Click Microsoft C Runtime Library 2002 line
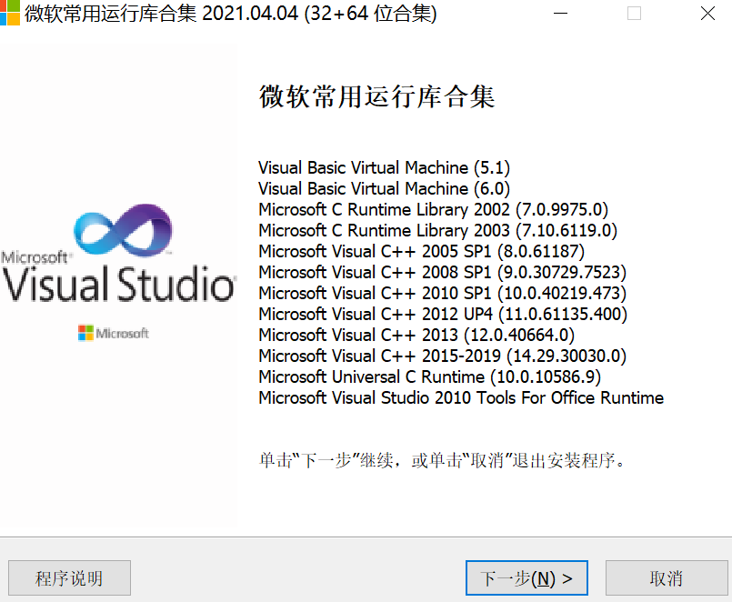Screen dimensions: 732x602 click(433, 210)
